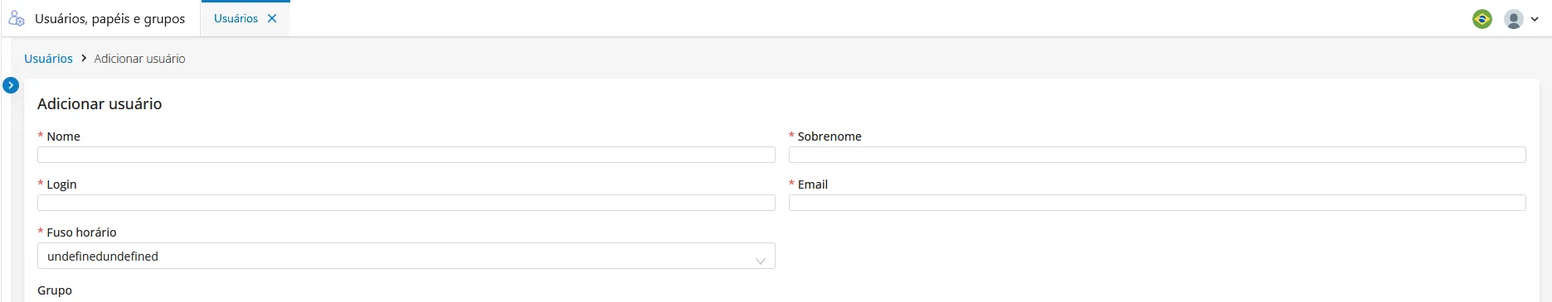Click the Fuso horário field label

click(x=81, y=232)
